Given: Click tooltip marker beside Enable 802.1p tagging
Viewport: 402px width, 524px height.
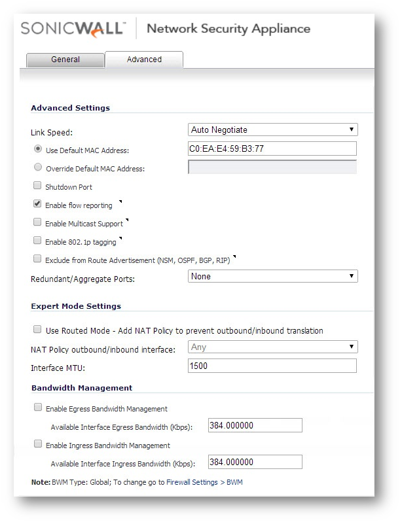Looking at the screenshot, I should (120, 239).
